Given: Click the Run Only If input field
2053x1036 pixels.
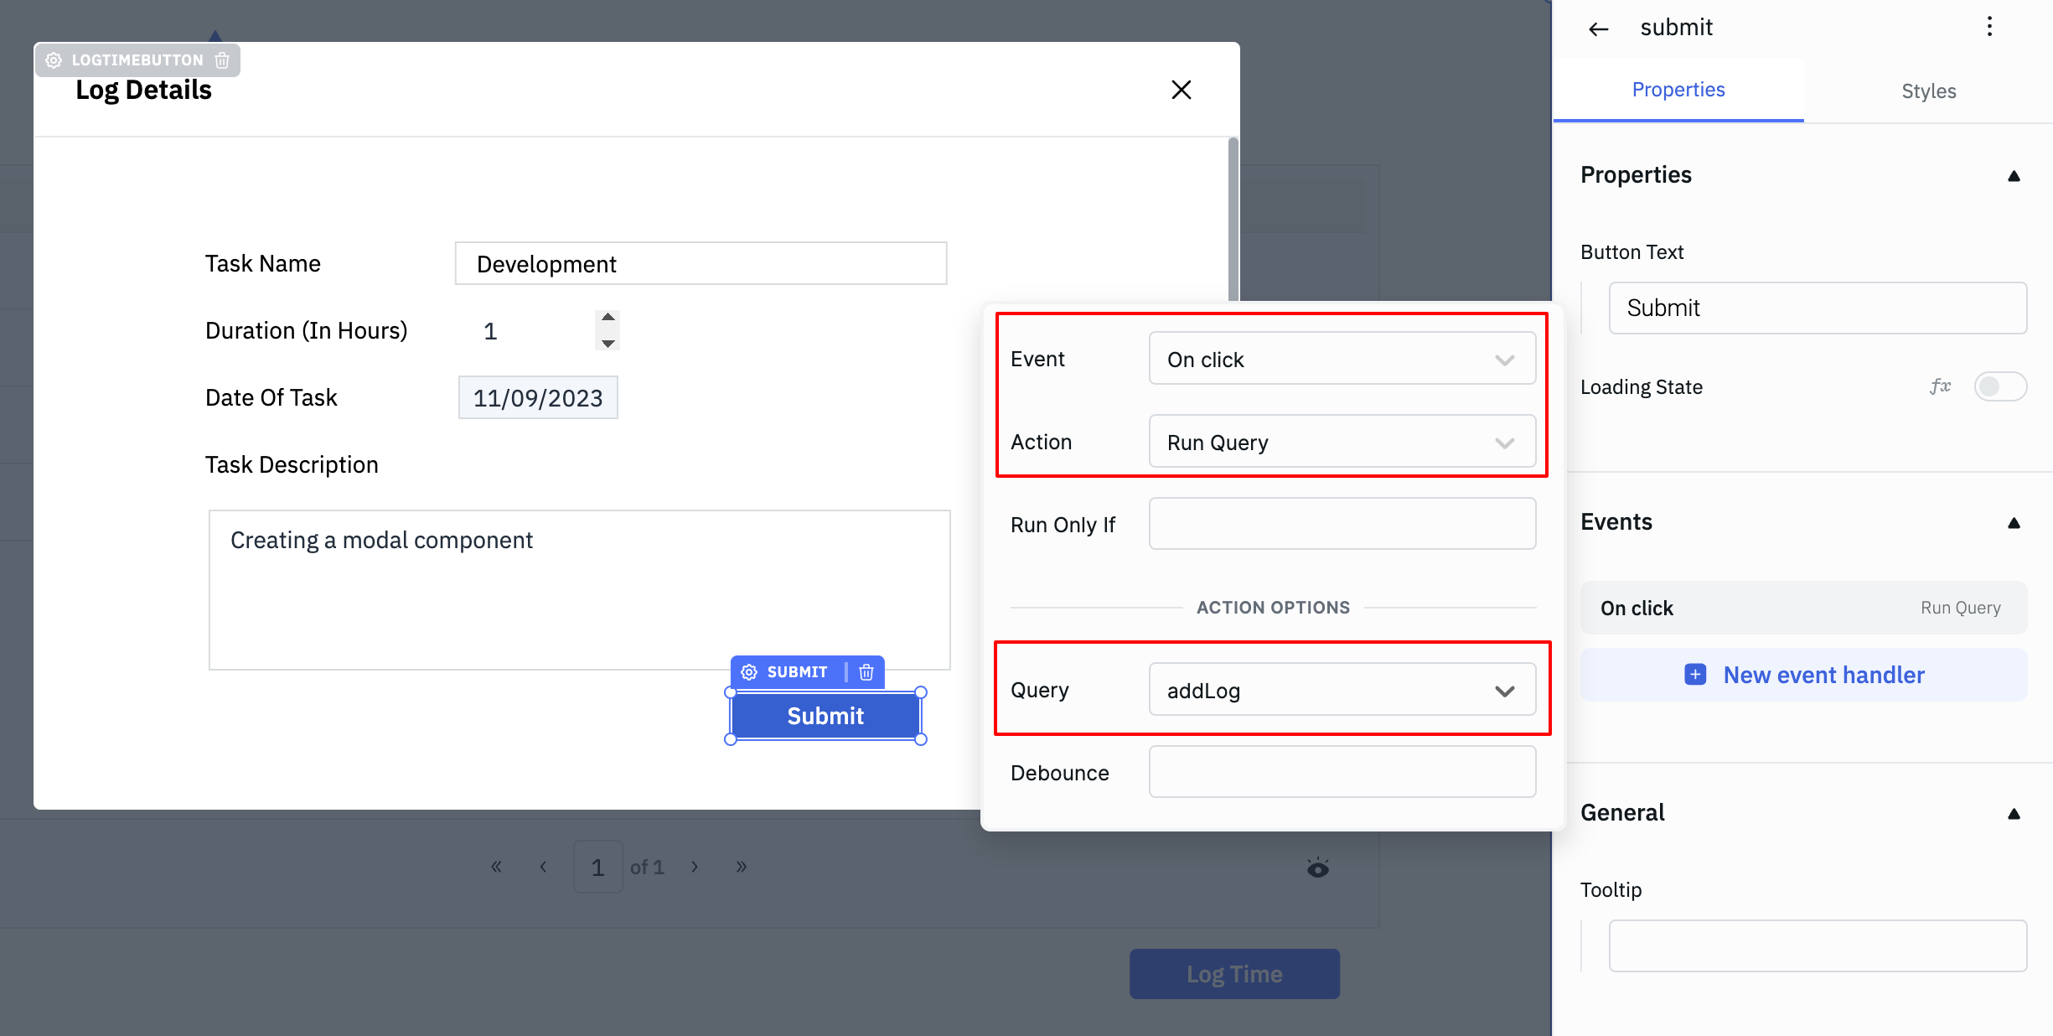Looking at the screenshot, I should pyautogui.click(x=1342, y=524).
